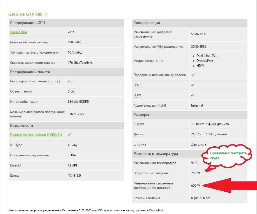Viewport: 257px width, 214px height.
Task: Select the Спецификации памяти section header
Action: (x=30, y=72)
